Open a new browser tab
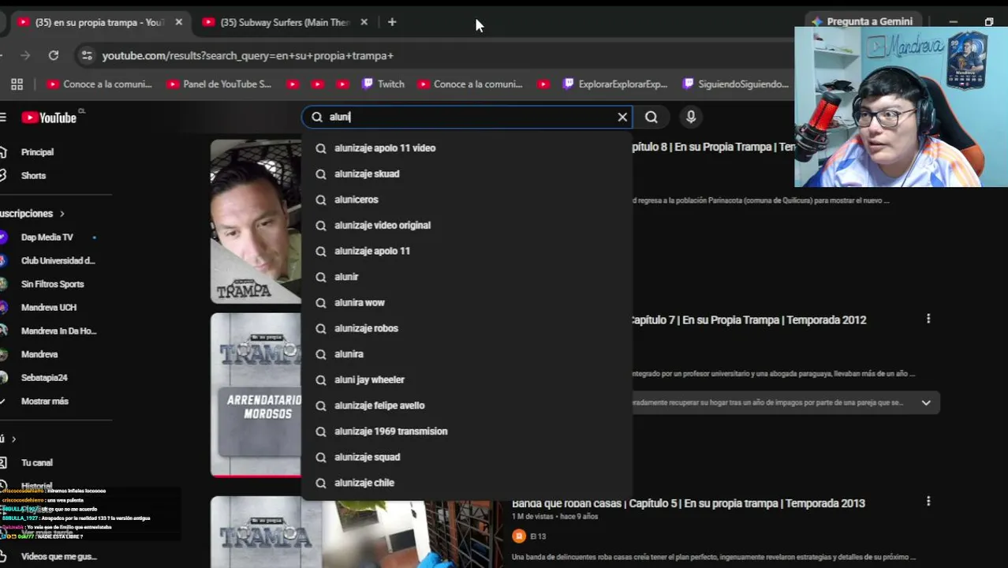Screen dimensions: 1008x568 coord(392,22)
